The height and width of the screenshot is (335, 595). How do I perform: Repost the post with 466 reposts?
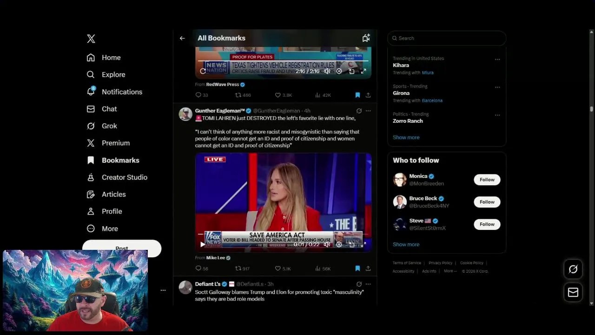(x=243, y=95)
